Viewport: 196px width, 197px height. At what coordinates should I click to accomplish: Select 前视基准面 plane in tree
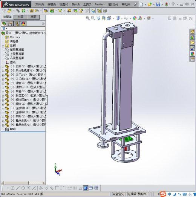[17, 50]
